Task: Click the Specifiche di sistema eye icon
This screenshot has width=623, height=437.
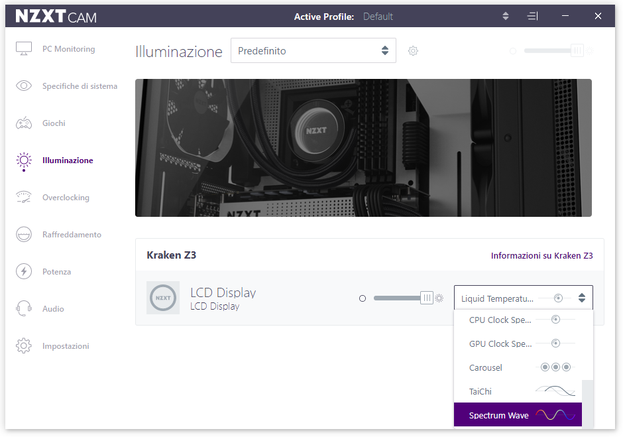Action: coord(24,86)
